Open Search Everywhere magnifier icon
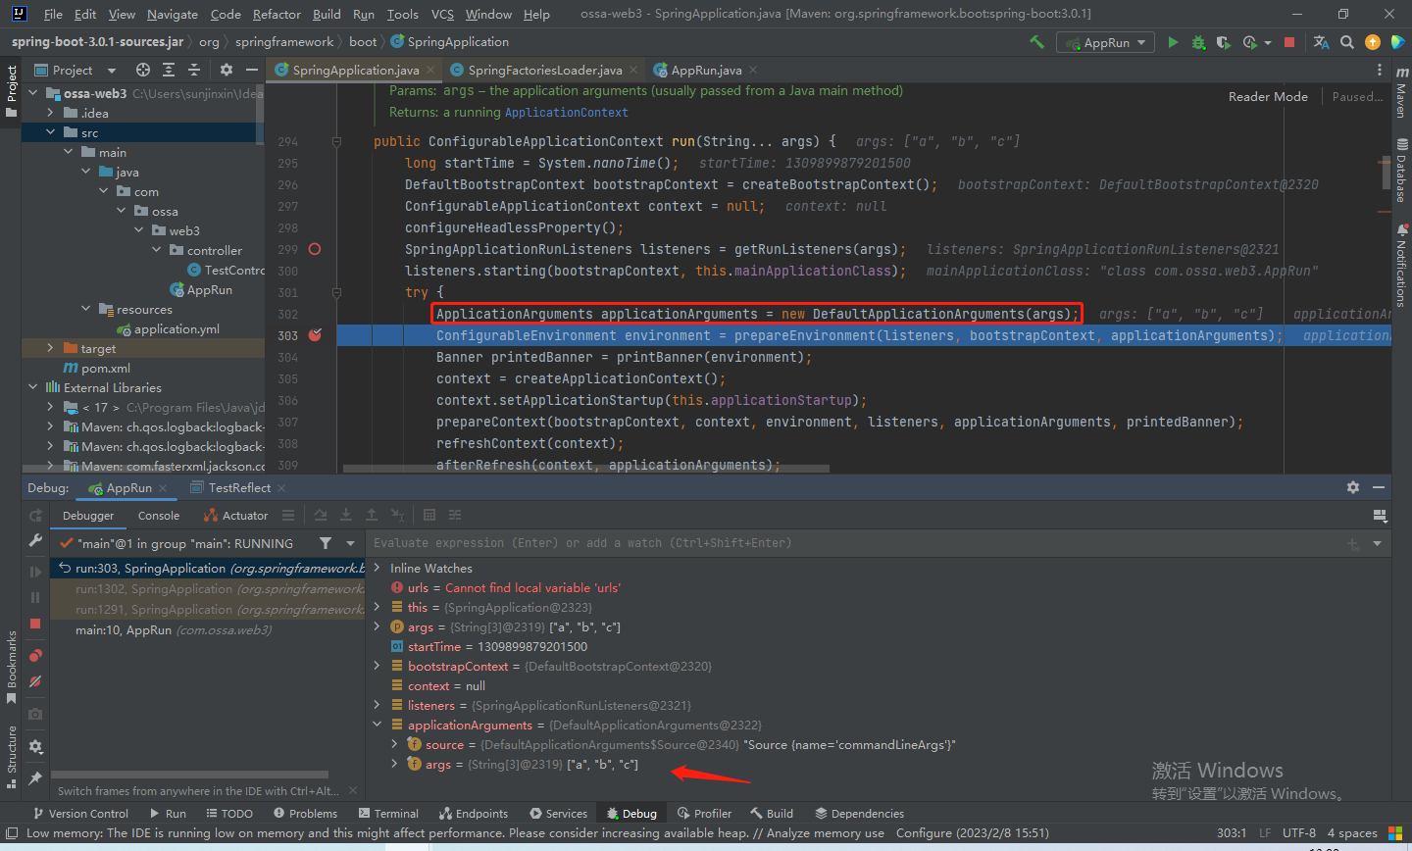 (x=1347, y=42)
